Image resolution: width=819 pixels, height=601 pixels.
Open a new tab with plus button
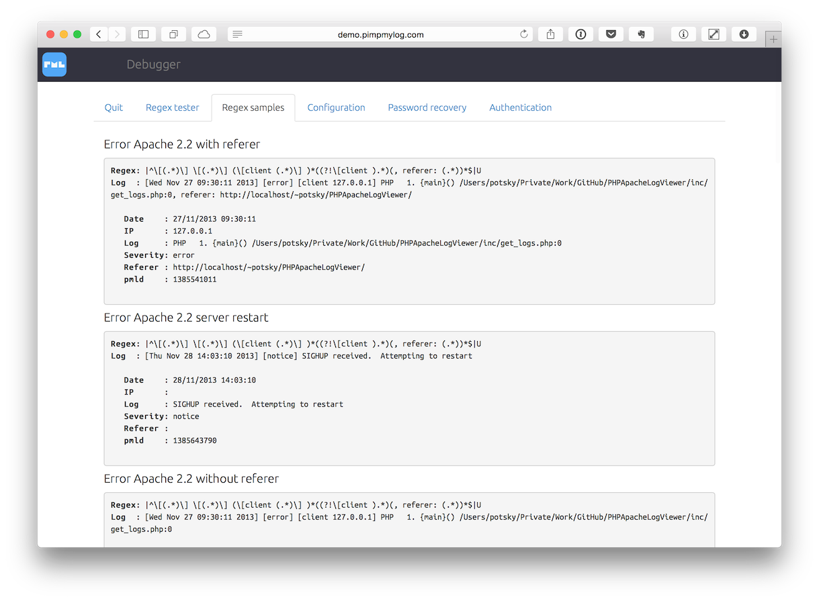click(773, 40)
